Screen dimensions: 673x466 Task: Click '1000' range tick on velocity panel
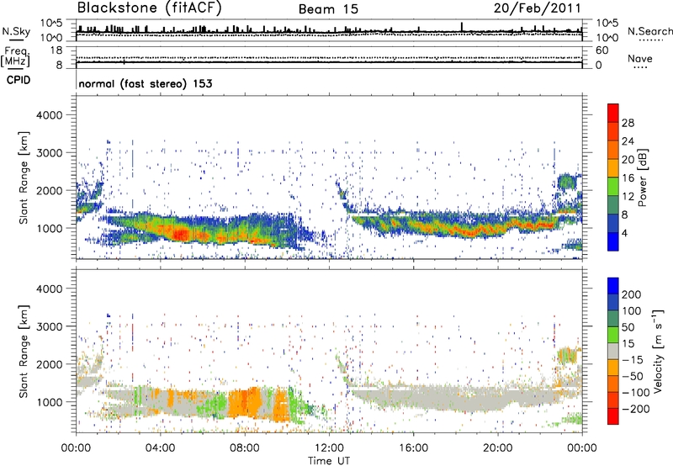(49, 401)
